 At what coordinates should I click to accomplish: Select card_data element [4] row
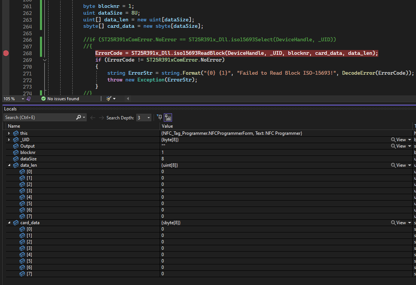[209, 255]
